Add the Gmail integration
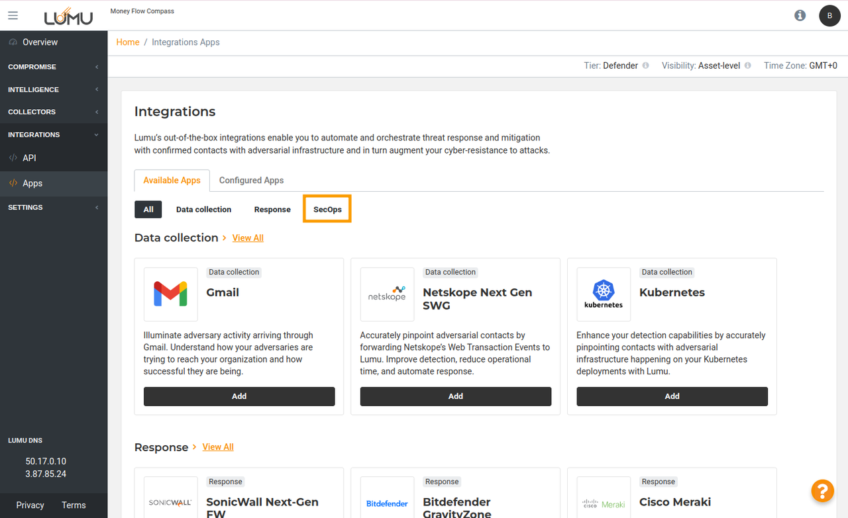 239,396
